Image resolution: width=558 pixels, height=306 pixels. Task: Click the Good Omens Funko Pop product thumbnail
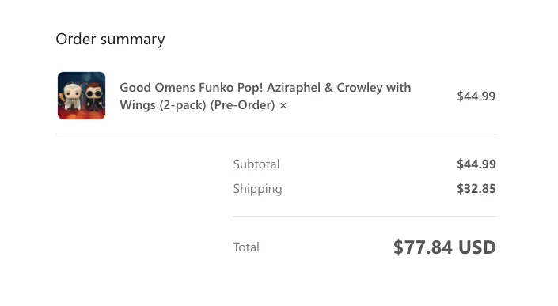point(82,96)
